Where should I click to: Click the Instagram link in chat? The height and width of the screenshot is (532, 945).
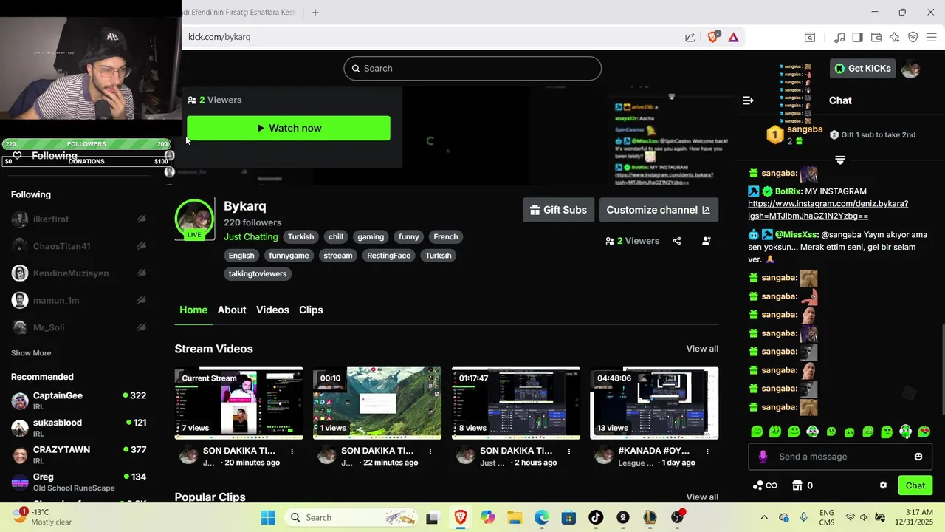[x=828, y=210]
